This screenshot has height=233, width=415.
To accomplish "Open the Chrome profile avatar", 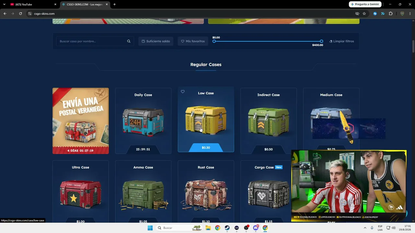I will click(x=402, y=14).
